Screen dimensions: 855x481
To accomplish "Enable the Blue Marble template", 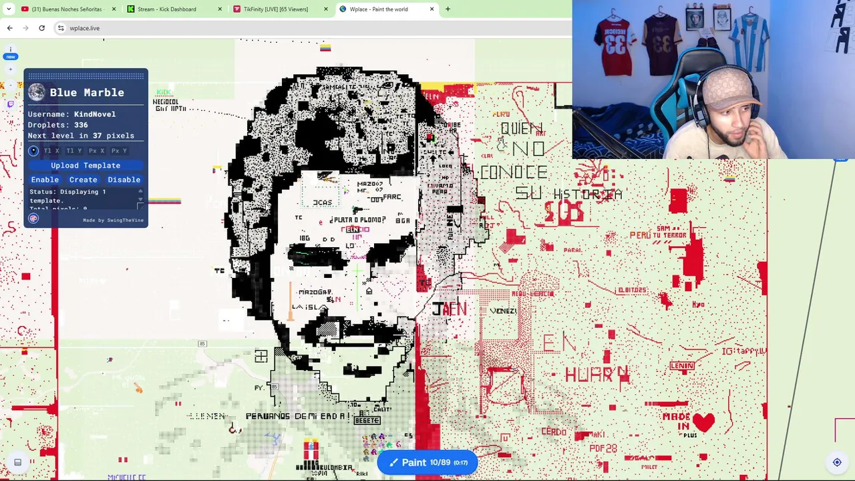I will 45,180.
